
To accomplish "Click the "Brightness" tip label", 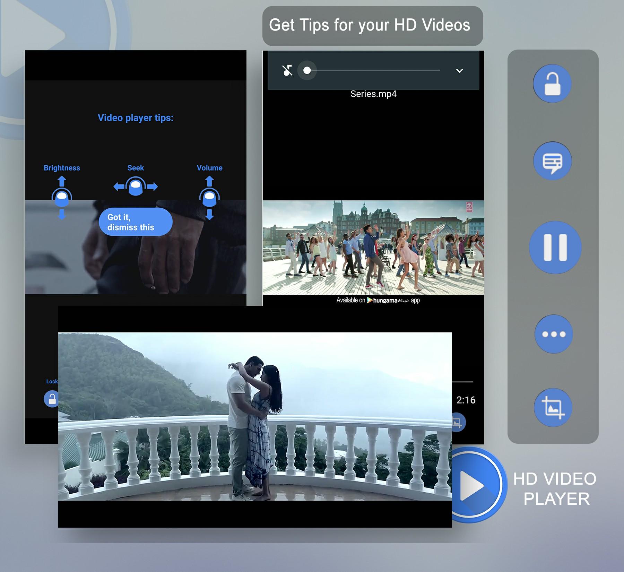I will point(62,168).
